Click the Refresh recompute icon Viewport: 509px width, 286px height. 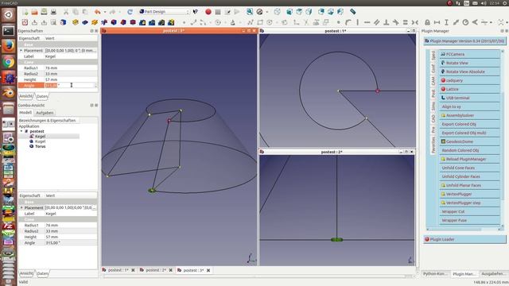point(130,12)
